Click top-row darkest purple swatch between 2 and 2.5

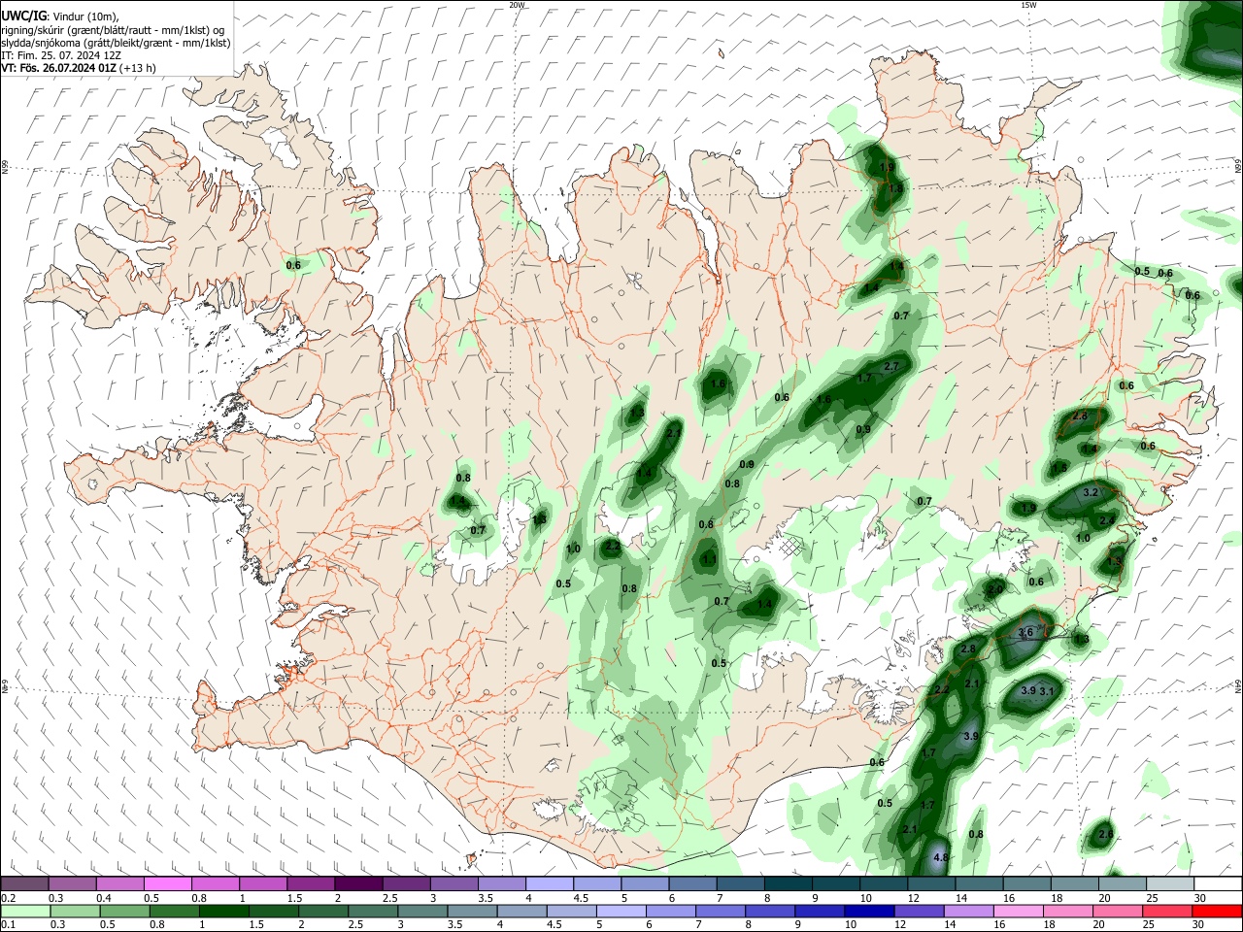coord(357,884)
